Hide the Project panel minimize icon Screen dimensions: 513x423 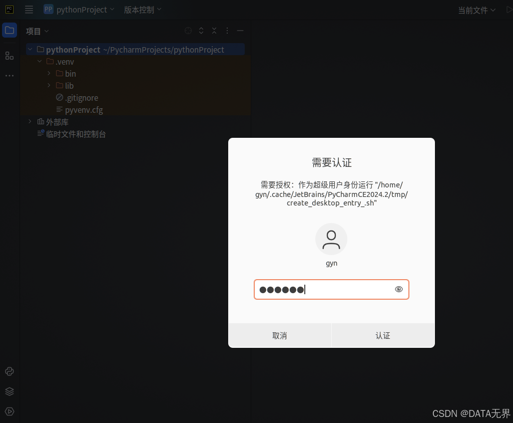(x=240, y=31)
